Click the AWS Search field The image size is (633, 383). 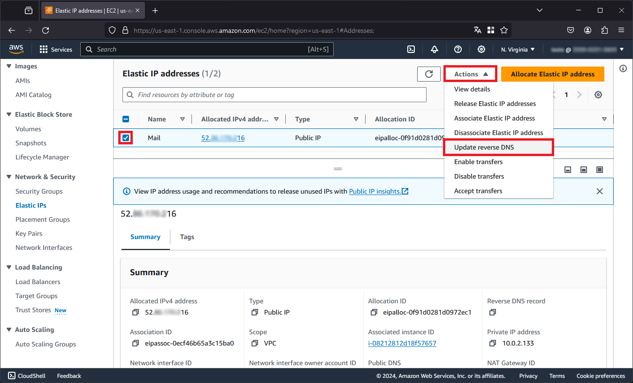pyautogui.click(x=207, y=49)
